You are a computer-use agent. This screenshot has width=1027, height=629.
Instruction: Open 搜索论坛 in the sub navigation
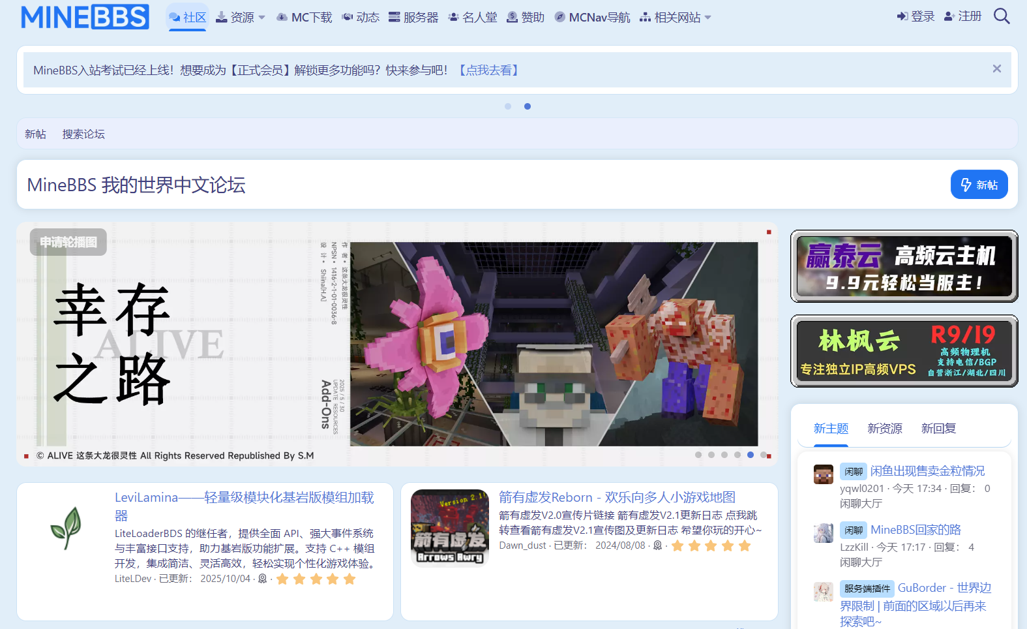click(x=83, y=134)
